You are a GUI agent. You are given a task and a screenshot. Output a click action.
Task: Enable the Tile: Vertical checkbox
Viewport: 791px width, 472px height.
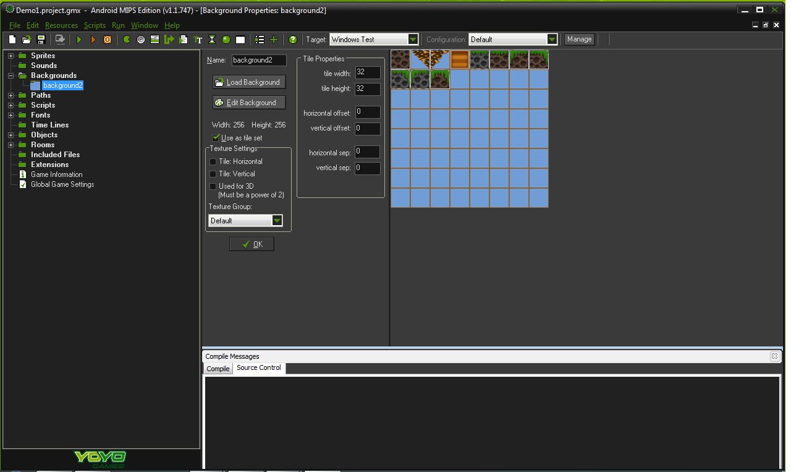(x=213, y=174)
